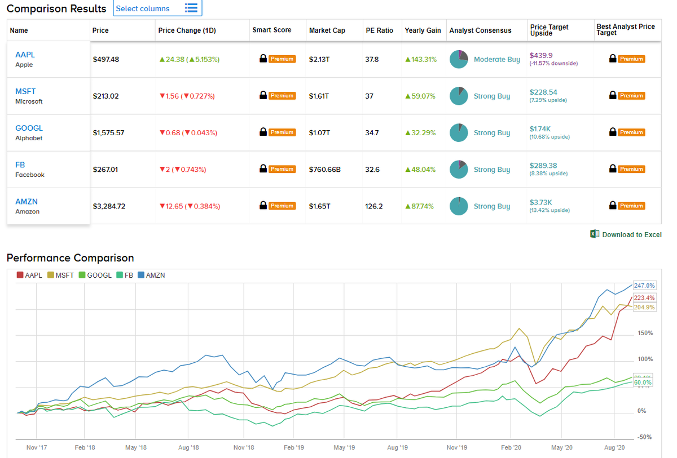
Task: Click the Smart Score lock icon for FB
Action: tap(263, 168)
